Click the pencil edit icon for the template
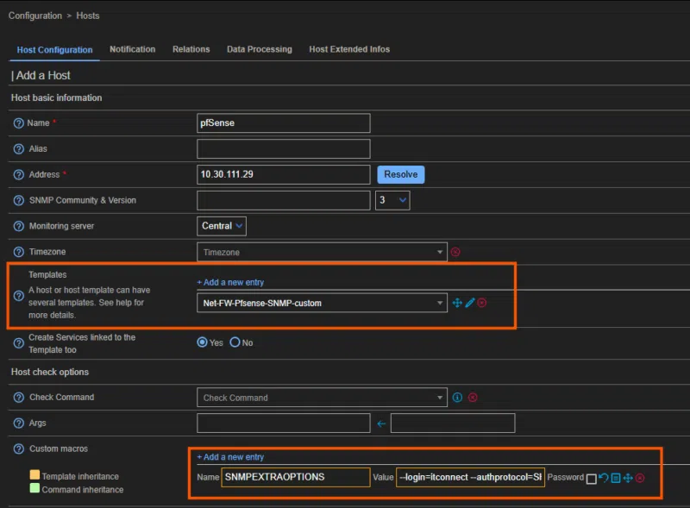Image resolution: width=690 pixels, height=508 pixels. pos(470,303)
